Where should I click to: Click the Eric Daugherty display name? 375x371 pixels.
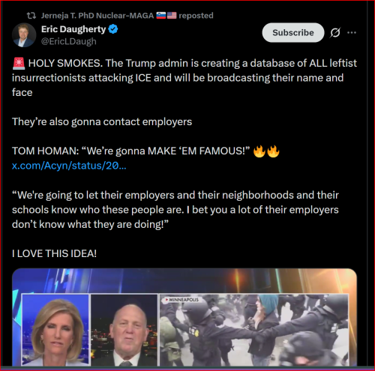(73, 29)
